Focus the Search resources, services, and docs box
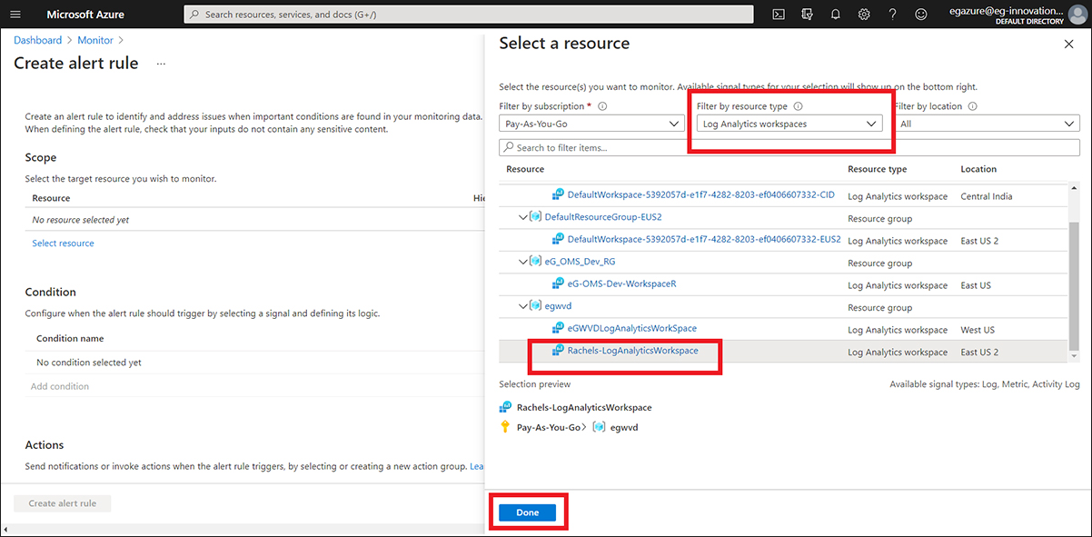 [x=469, y=15]
